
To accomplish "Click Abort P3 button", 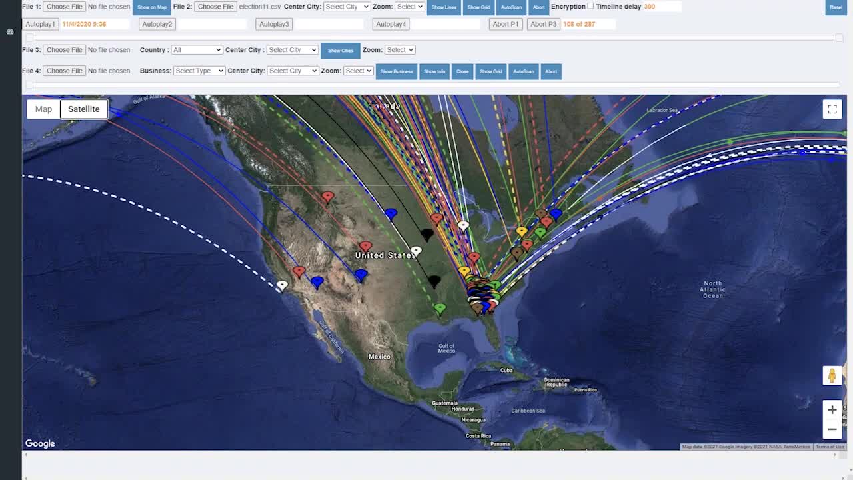I will coord(543,24).
